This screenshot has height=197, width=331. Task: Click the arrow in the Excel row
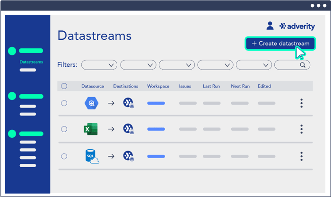coord(111,129)
